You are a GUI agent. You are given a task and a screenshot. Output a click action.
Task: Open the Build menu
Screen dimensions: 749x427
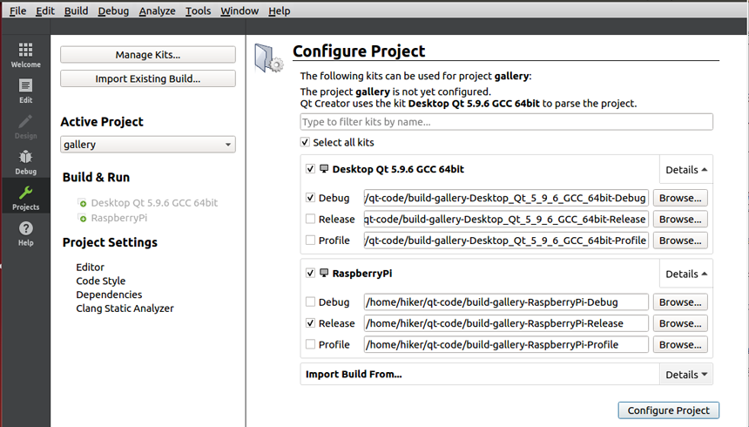coord(76,10)
